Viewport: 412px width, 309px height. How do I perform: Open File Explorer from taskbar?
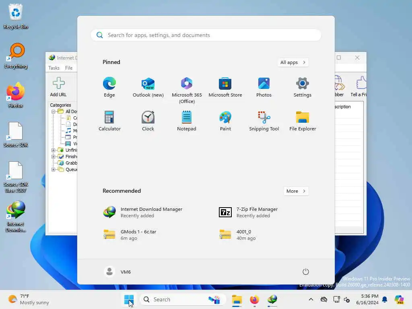237,299
